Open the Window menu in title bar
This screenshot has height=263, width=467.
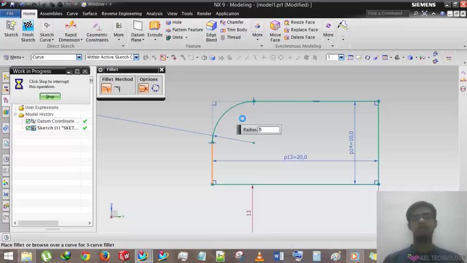click(x=96, y=4)
